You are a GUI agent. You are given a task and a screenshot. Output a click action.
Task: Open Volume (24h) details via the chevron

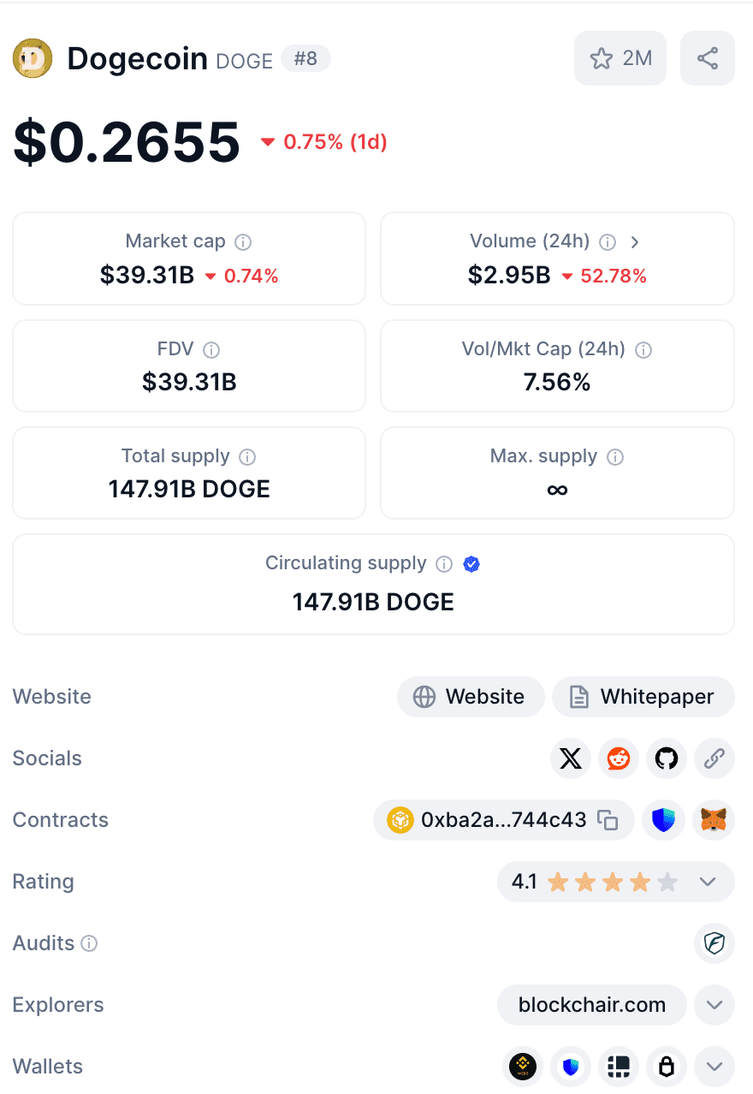635,241
